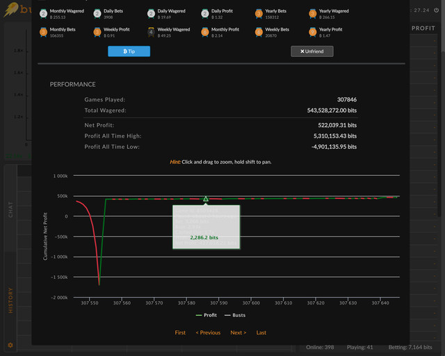
Task: Click the logout power icon
Action: pos(436,10)
